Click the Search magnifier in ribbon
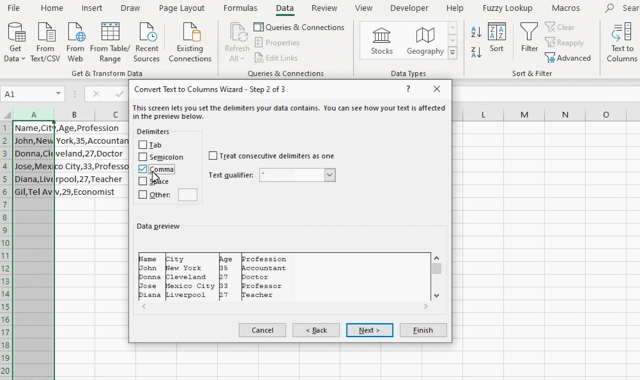The width and height of the screenshot is (640, 380). [x=609, y=8]
